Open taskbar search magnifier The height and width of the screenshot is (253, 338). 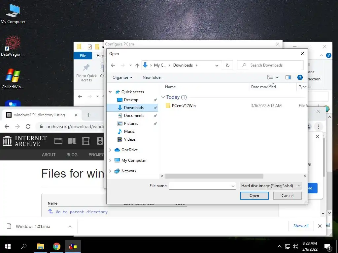click(24, 246)
